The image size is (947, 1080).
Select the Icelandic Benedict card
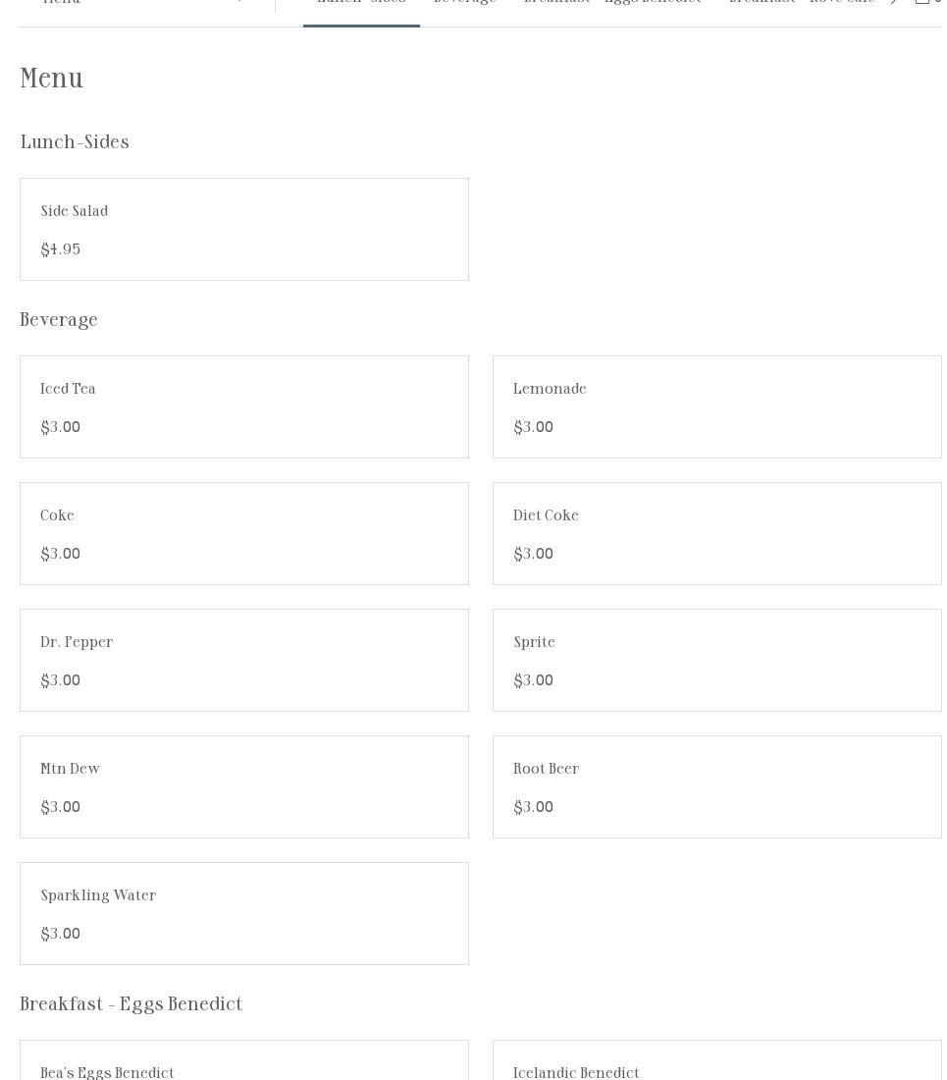[x=716, y=1065]
